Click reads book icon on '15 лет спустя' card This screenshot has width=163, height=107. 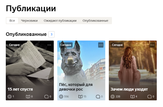pos(28,97)
